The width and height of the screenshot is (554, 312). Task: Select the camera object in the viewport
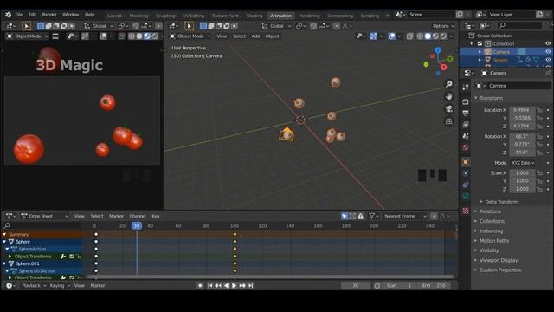coord(287,134)
